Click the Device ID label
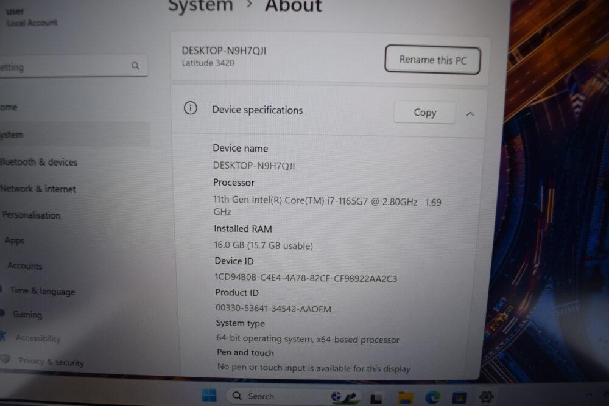609x406 pixels. 234,261
